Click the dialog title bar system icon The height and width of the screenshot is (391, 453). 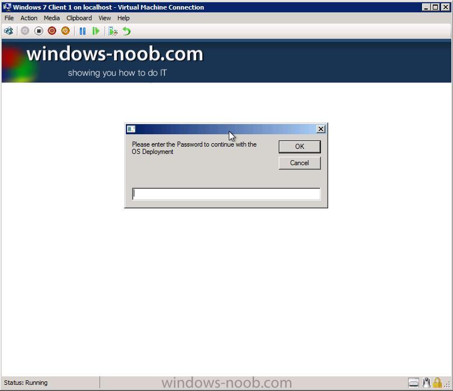pyautogui.click(x=131, y=129)
